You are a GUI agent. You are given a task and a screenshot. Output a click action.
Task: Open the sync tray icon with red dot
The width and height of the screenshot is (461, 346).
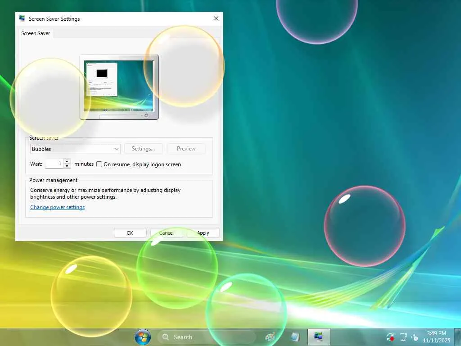click(x=390, y=337)
